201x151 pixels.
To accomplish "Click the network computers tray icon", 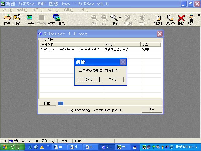I will click(x=149, y=147).
